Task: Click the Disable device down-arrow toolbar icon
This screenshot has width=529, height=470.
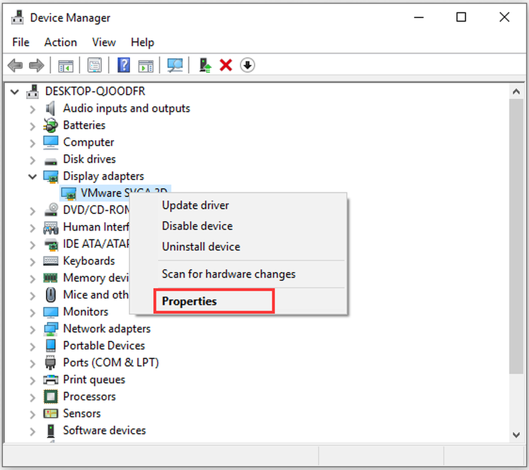Action: [x=247, y=65]
